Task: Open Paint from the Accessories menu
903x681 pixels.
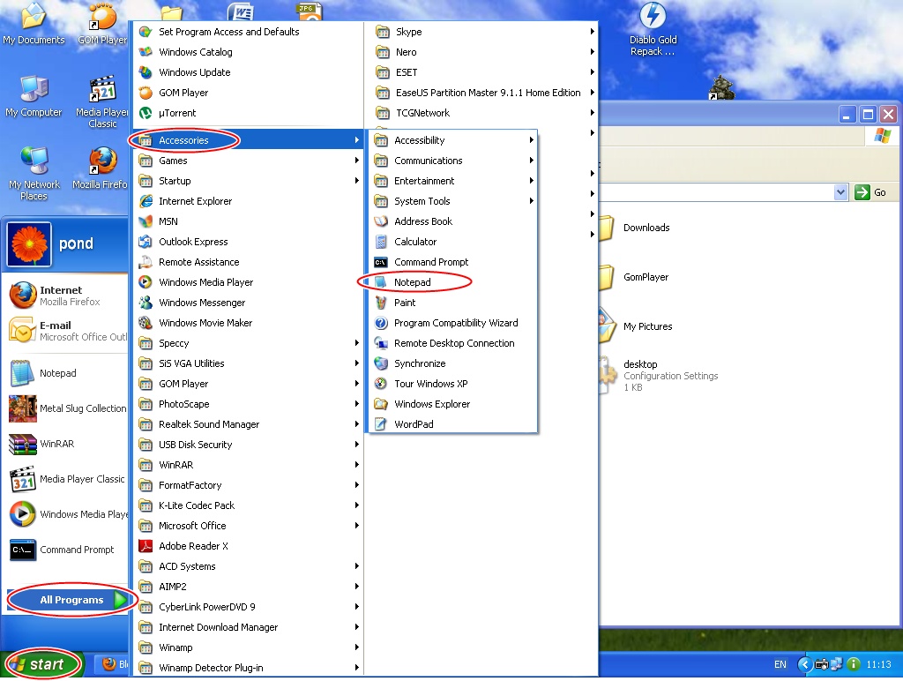Action: pos(406,303)
